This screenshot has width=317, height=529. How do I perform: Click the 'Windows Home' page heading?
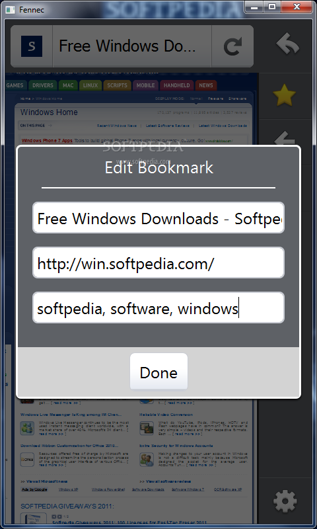point(49,112)
